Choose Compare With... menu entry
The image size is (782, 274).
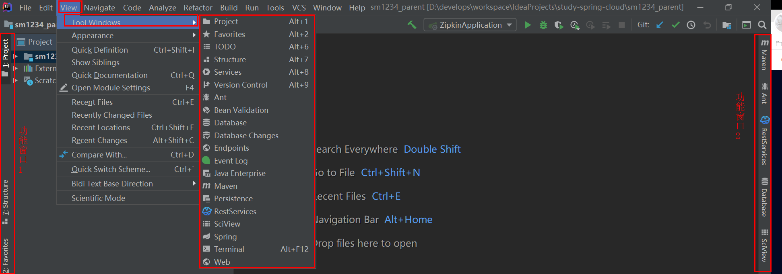128,155
